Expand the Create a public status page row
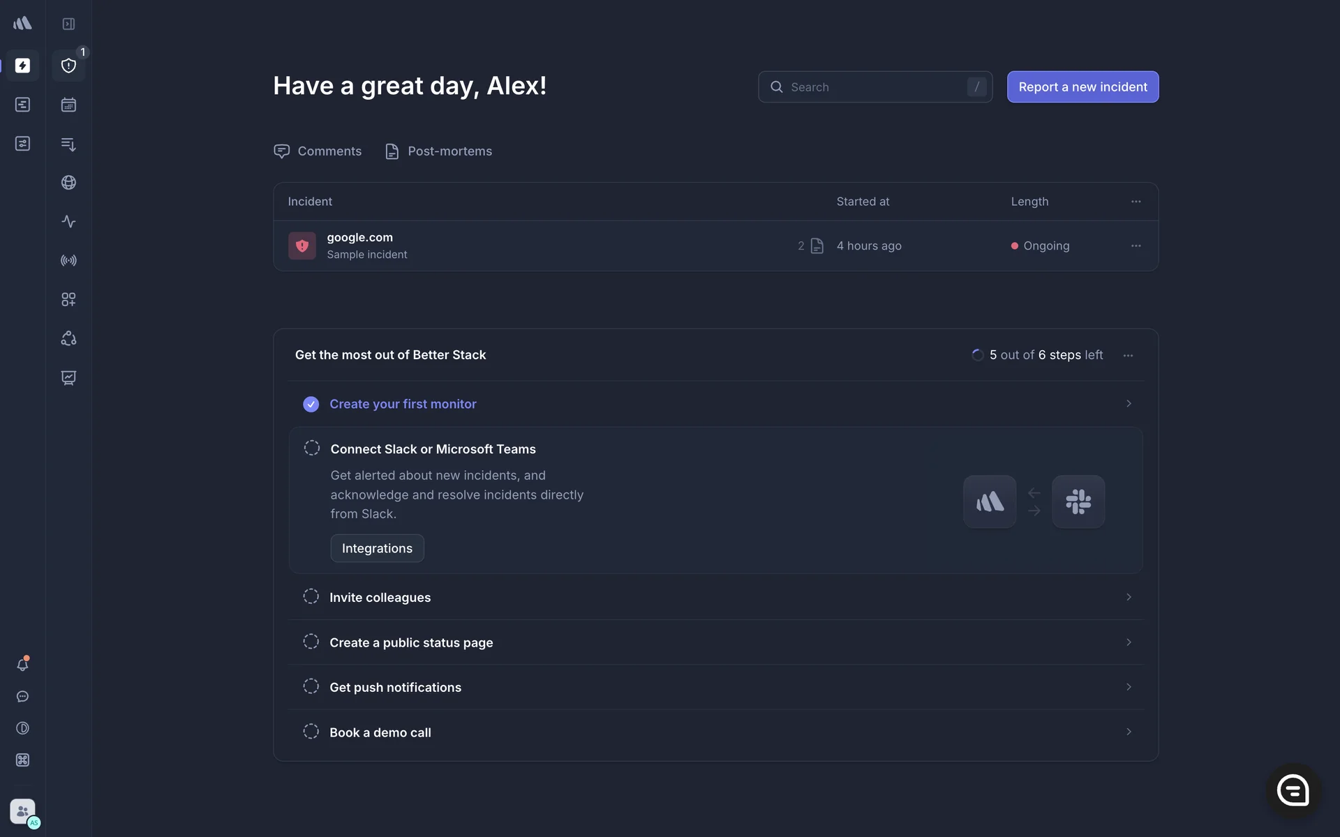Viewport: 1340px width, 837px height. coord(1128,642)
